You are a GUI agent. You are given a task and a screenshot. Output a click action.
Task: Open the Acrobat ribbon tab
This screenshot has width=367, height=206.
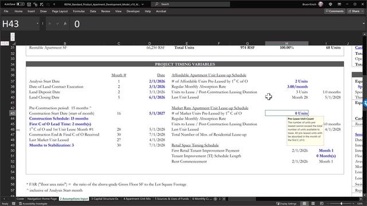[161, 11]
